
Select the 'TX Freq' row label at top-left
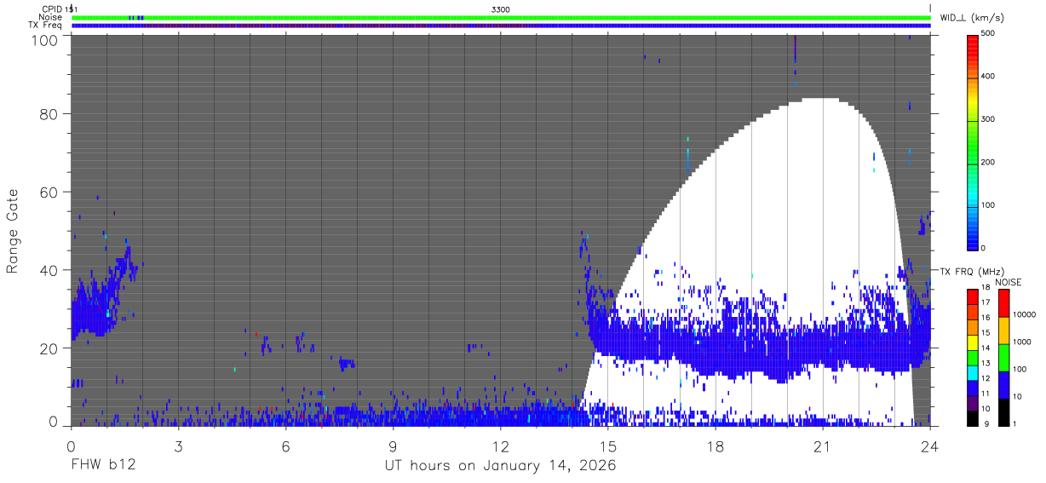coord(46,26)
